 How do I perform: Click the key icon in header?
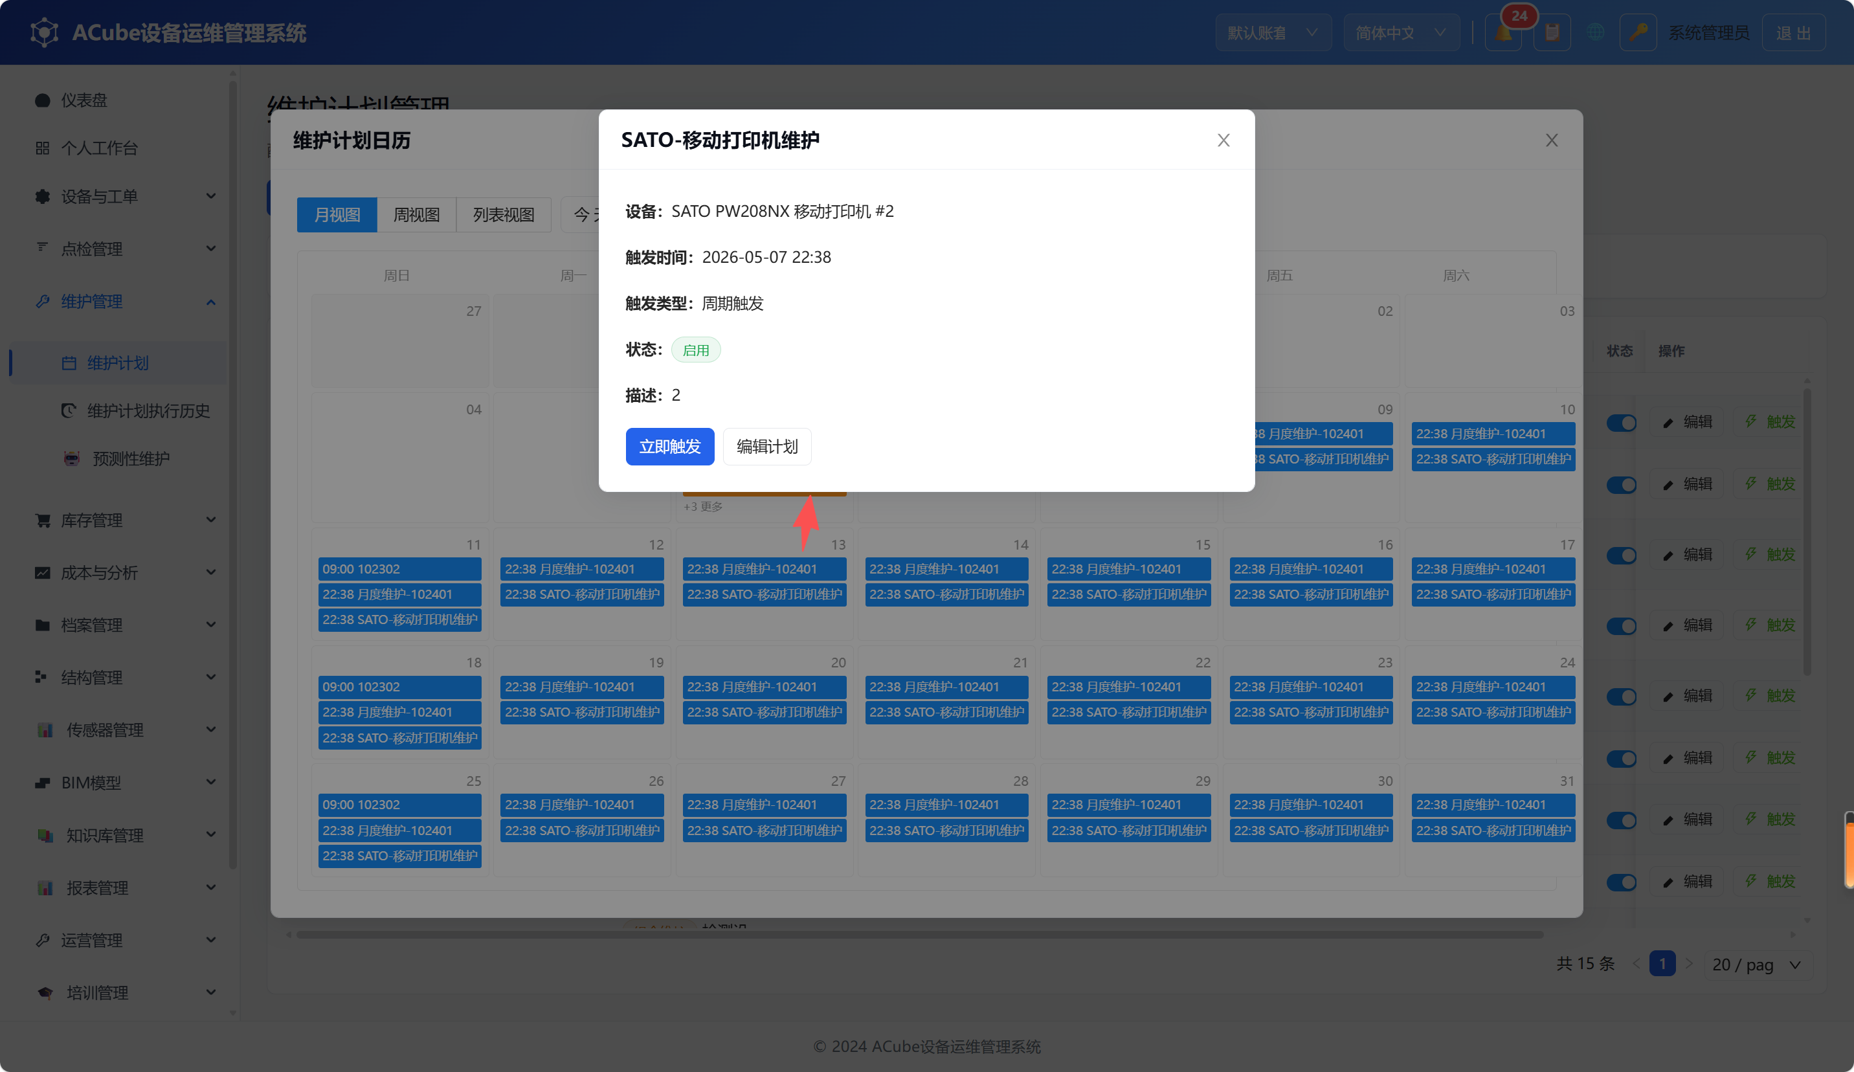1638,33
